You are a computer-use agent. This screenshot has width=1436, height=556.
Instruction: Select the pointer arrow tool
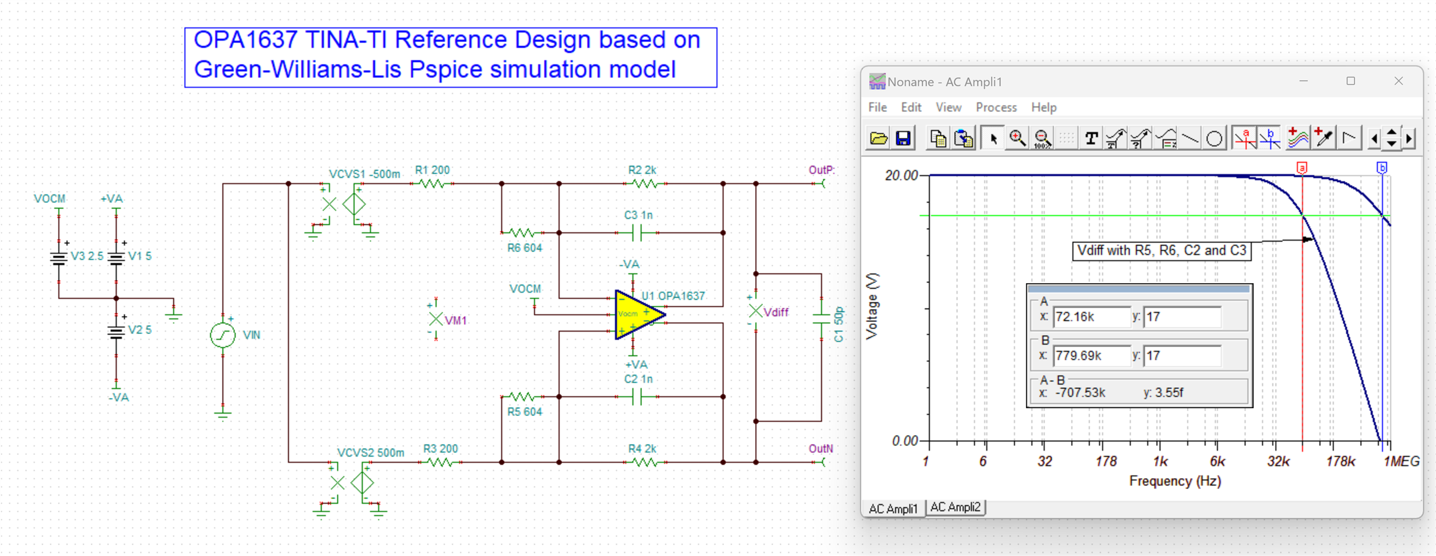point(993,138)
